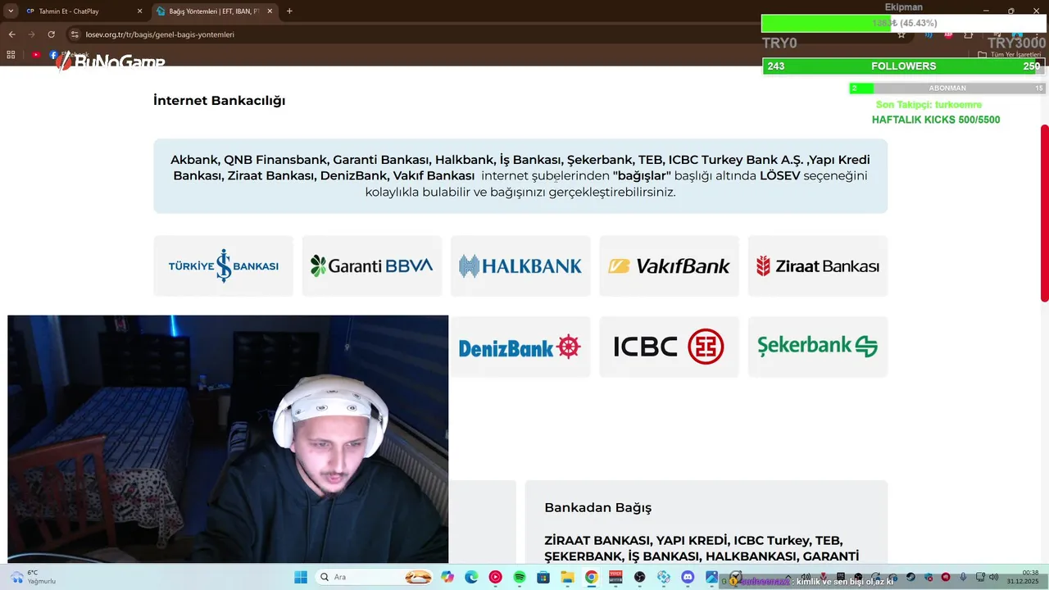Click the Garanti BBVA logo card
1049x590 pixels.
point(372,266)
